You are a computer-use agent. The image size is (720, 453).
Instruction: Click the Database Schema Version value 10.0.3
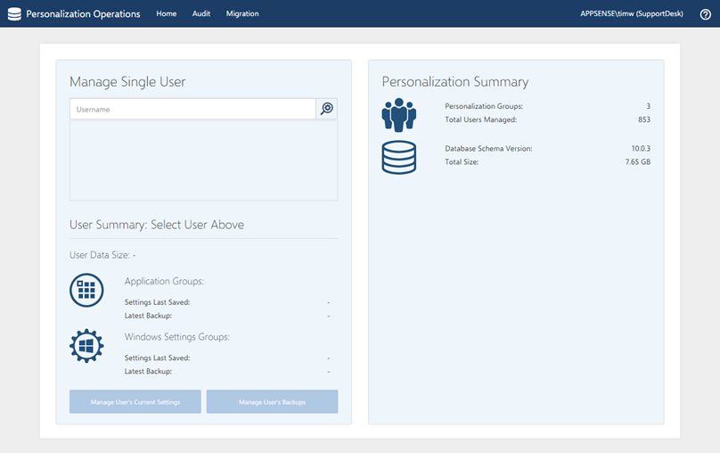[x=641, y=149]
